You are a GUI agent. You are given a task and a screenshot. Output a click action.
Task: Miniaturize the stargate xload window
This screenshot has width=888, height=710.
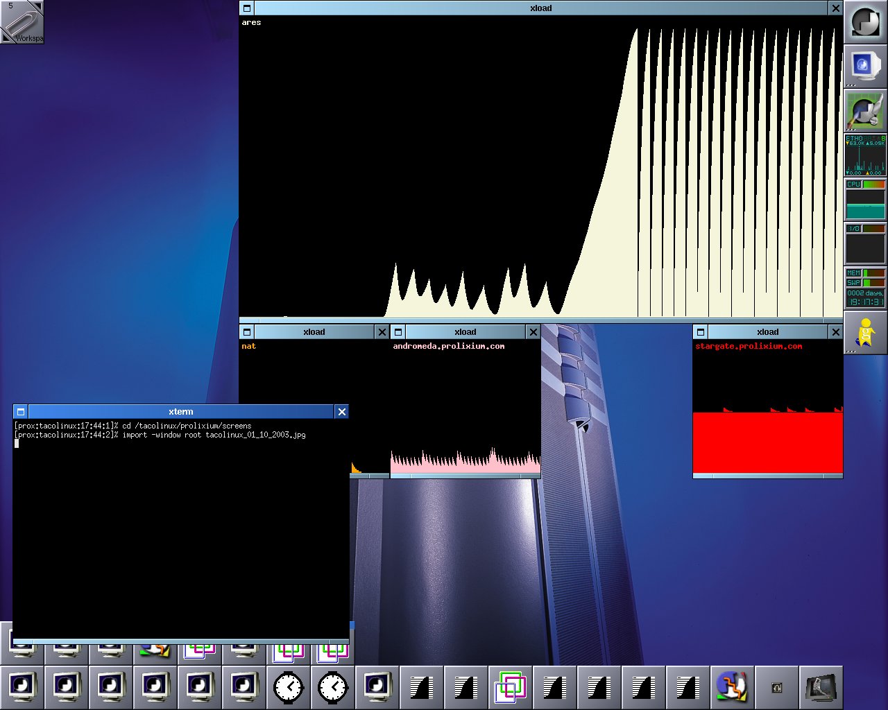[x=701, y=332]
